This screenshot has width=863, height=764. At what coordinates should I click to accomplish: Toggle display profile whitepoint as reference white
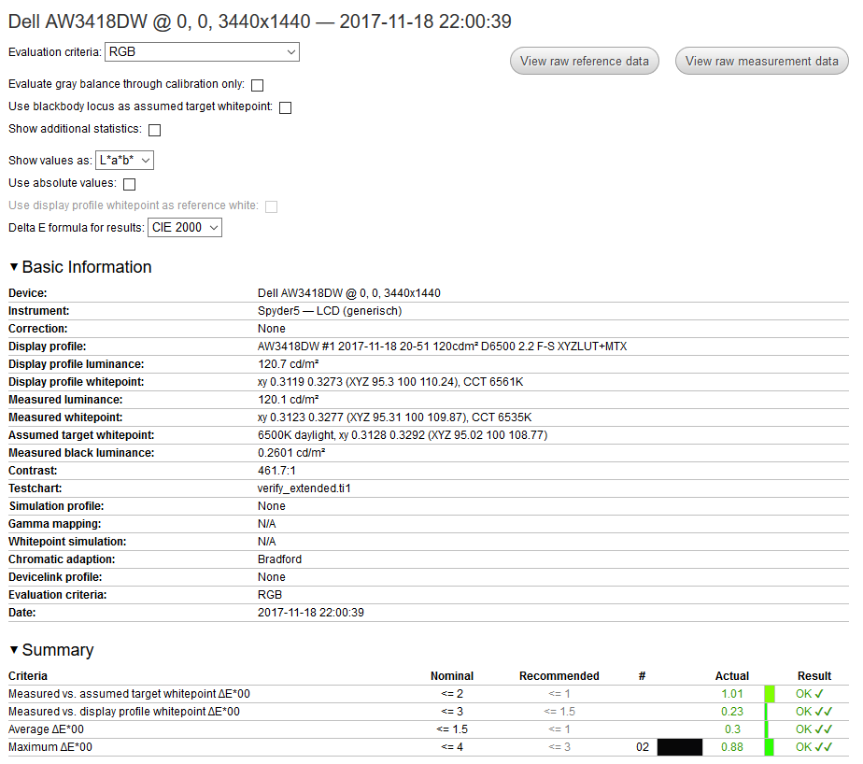coord(272,206)
